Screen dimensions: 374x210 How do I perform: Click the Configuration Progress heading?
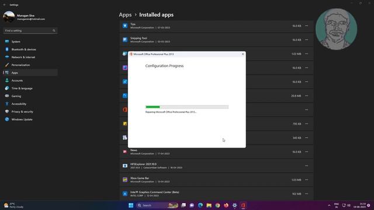pyautogui.click(x=164, y=66)
